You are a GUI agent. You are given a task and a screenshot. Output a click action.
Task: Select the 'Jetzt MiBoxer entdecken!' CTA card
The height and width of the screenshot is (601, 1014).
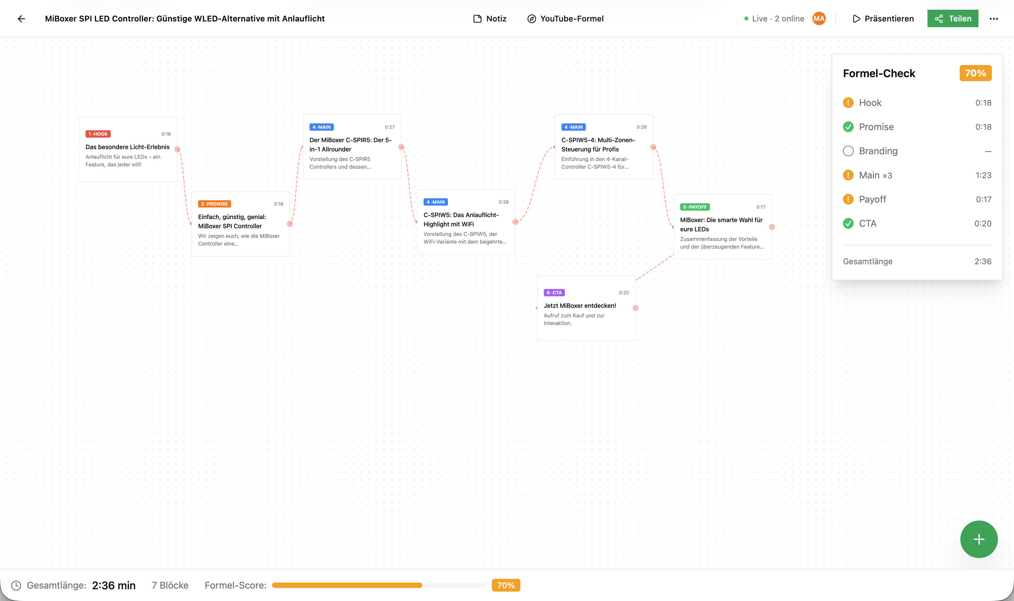click(586, 308)
